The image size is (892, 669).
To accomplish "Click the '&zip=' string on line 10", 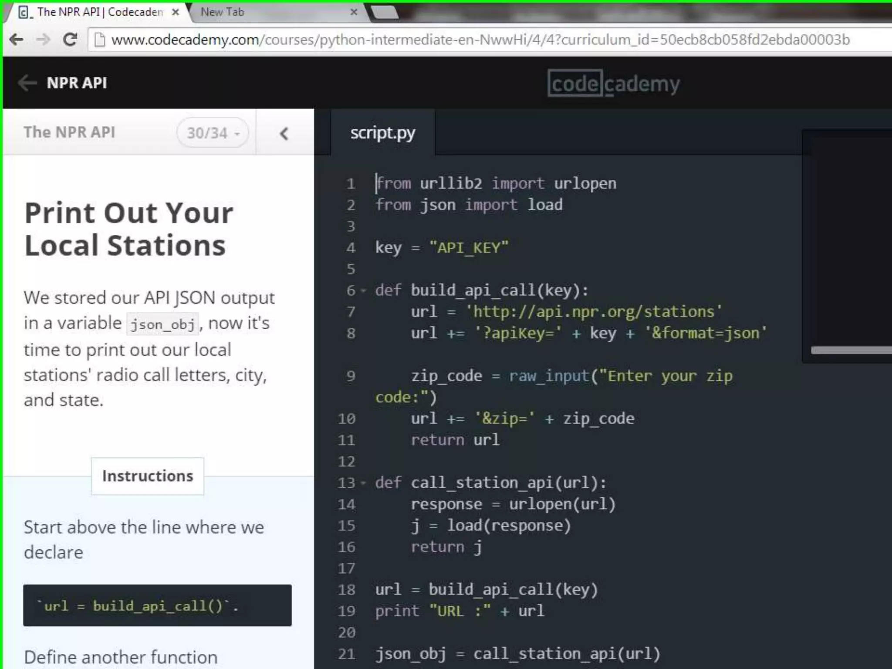I will [x=504, y=419].
